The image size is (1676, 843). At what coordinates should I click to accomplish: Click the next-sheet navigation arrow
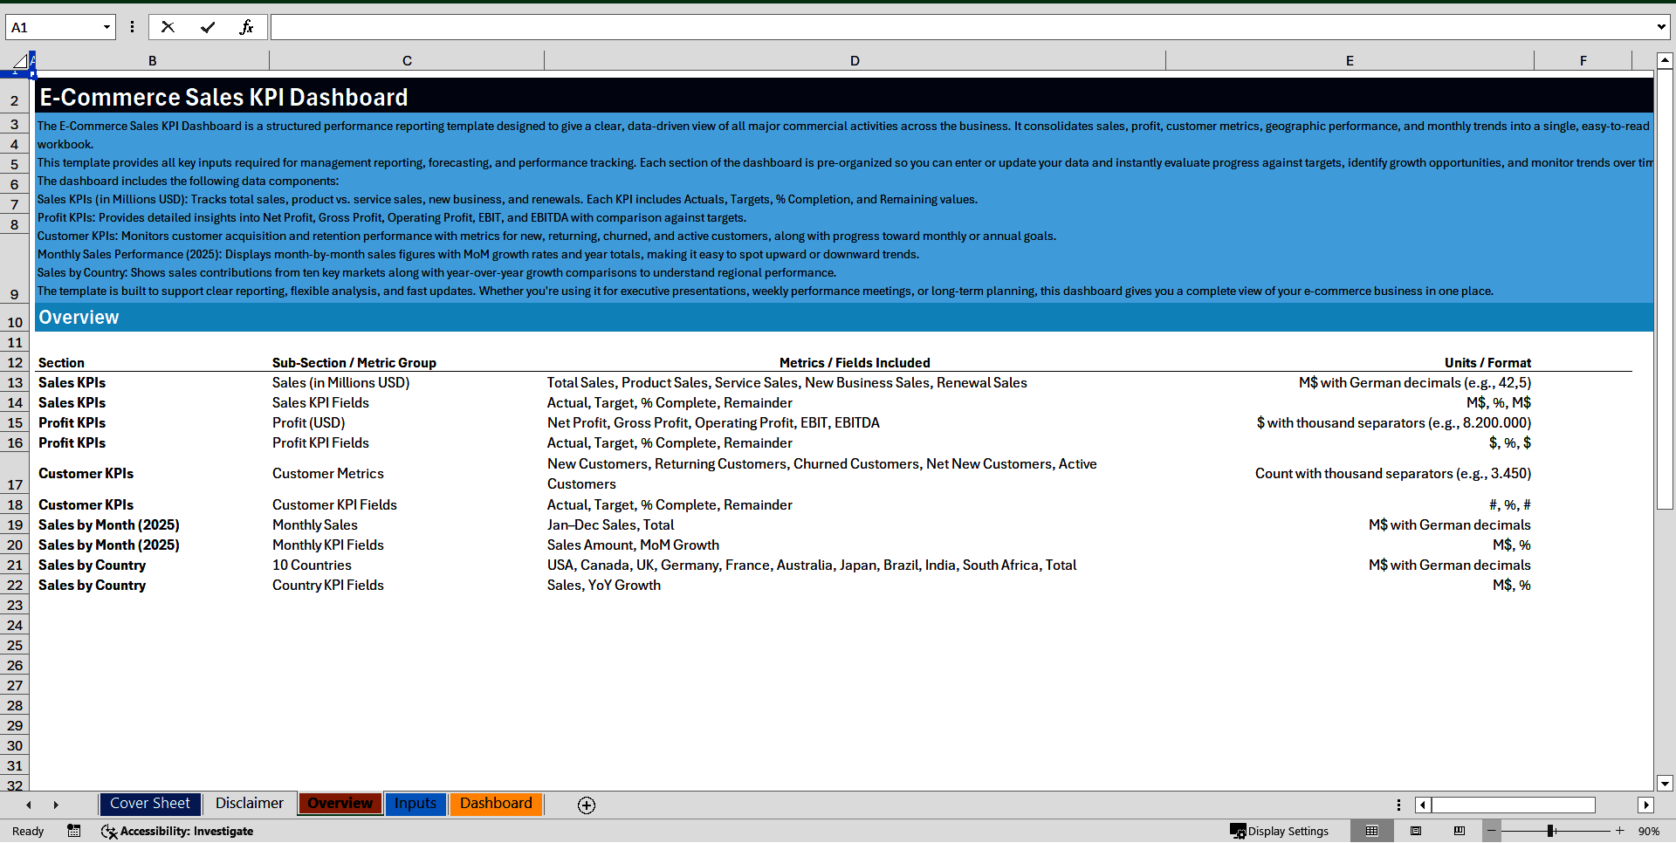(x=56, y=805)
